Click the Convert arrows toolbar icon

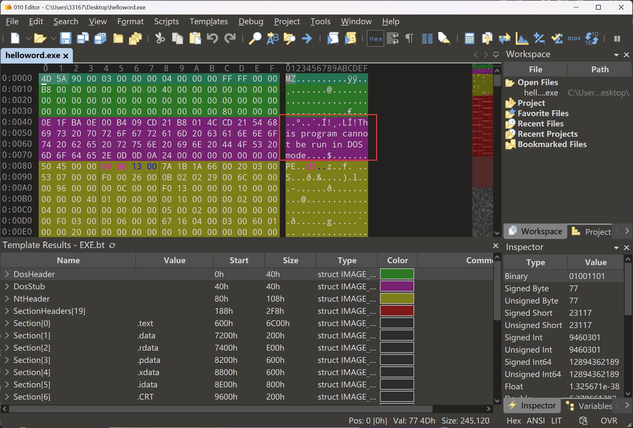pyautogui.click(x=504, y=38)
